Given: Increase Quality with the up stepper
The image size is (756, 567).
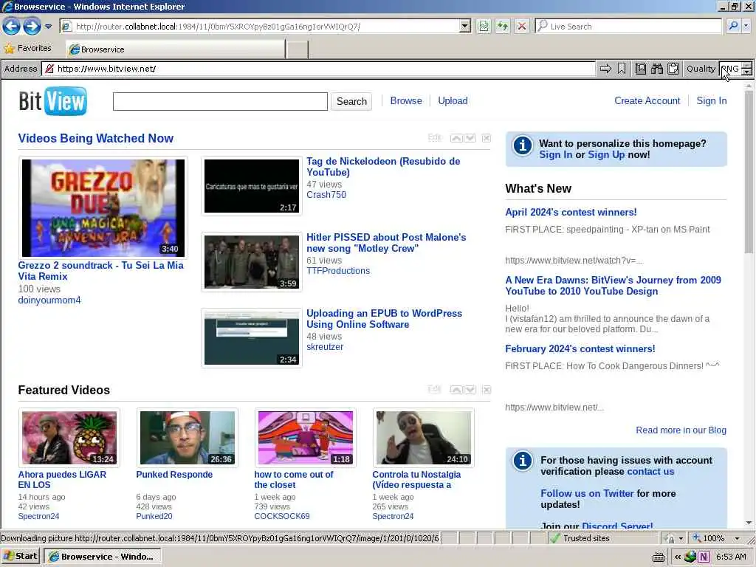Looking at the screenshot, I should pos(747,66).
